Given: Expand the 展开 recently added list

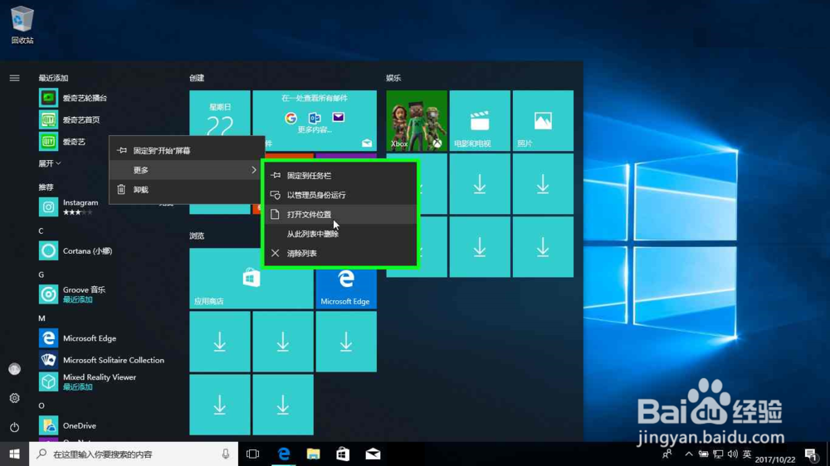Looking at the screenshot, I should (50, 163).
